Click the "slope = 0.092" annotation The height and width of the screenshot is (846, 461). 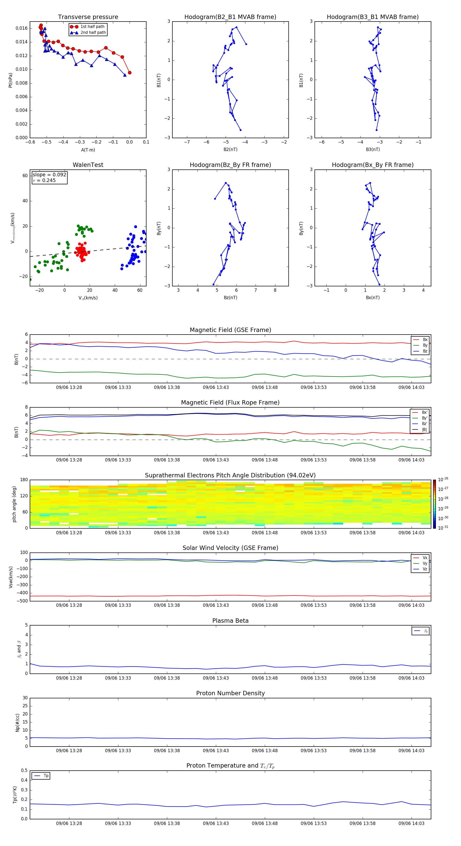[49, 175]
